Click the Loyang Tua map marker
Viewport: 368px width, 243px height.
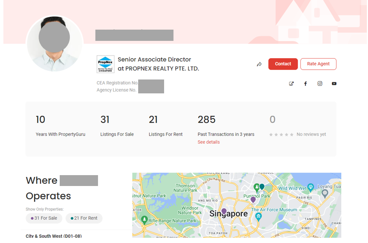point(325,193)
